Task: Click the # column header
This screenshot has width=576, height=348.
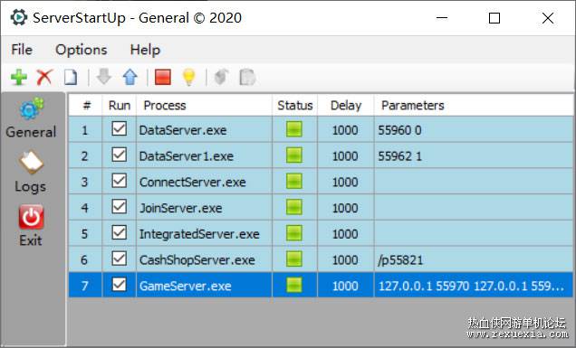Action: pos(86,106)
